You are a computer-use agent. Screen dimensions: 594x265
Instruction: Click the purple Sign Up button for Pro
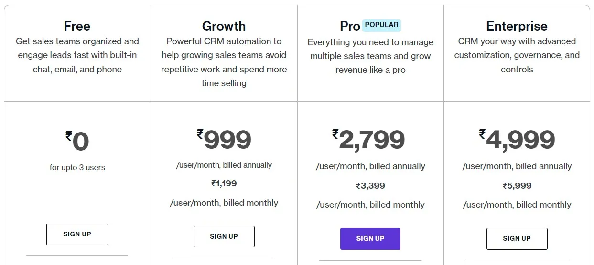point(370,239)
